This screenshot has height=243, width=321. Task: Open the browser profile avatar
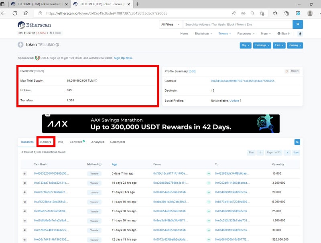coord(310,13)
